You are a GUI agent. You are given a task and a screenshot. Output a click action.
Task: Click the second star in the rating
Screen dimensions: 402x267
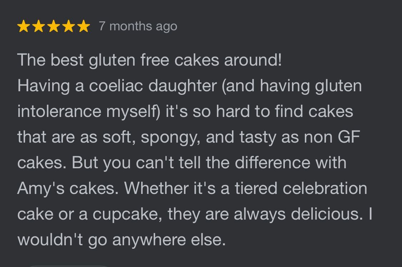pos(39,26)
